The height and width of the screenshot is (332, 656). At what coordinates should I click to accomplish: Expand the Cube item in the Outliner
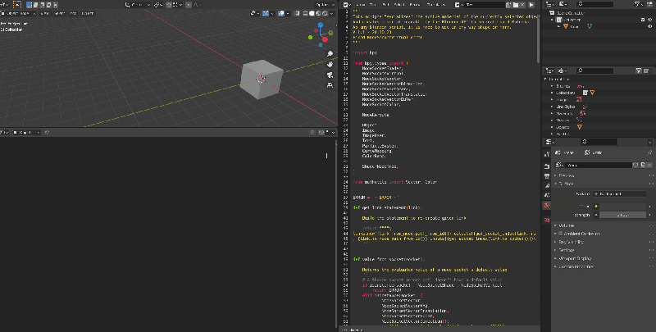coord(559,26)
